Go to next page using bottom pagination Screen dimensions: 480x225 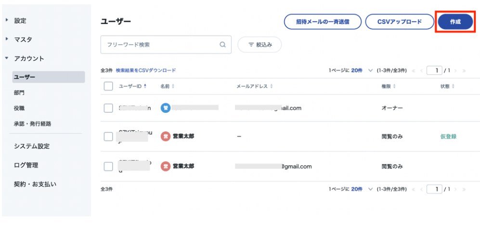[x=455, y=189]
